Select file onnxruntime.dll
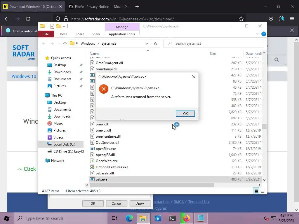 [x=108, y=136]
